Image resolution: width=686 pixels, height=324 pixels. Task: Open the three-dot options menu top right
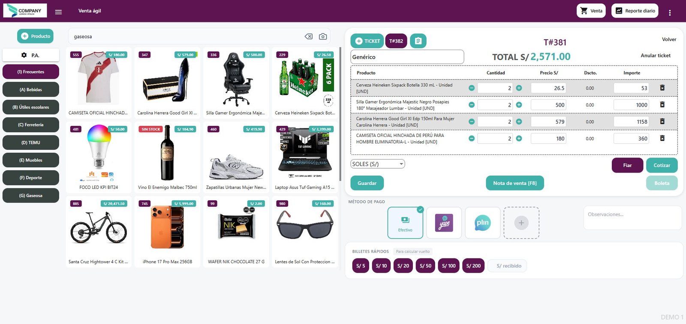[670, 13]
